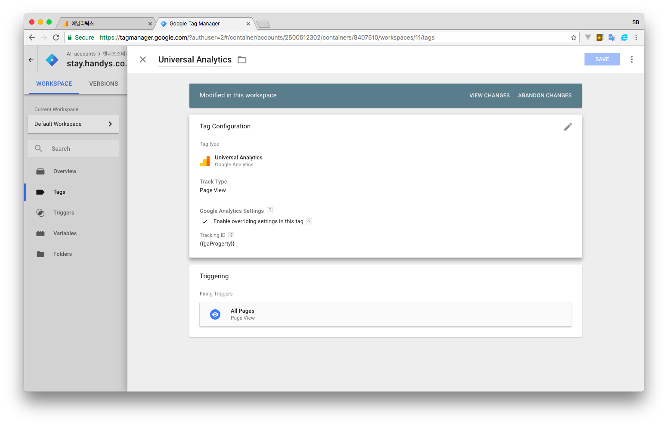Click the Triggers circular icon
This screenshot has width=668, height=426.
click(x=40, y=213)
